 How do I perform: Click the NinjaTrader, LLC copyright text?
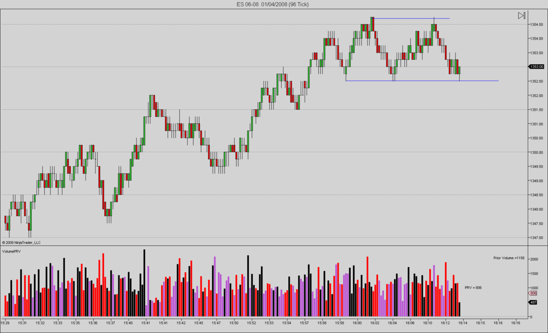pos(21,242)
